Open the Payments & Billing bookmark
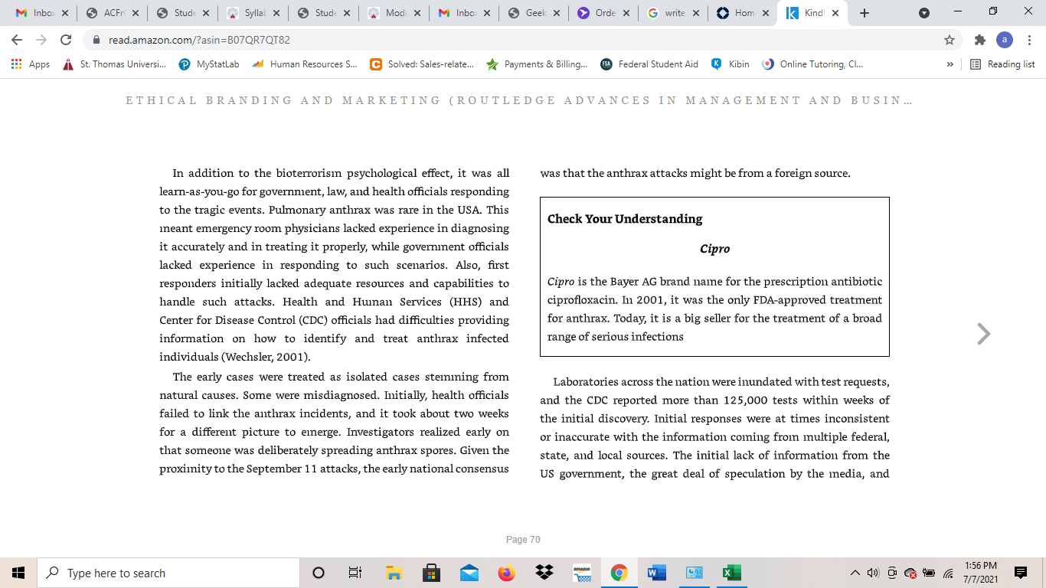1046x588 pixels. [538, 64]
